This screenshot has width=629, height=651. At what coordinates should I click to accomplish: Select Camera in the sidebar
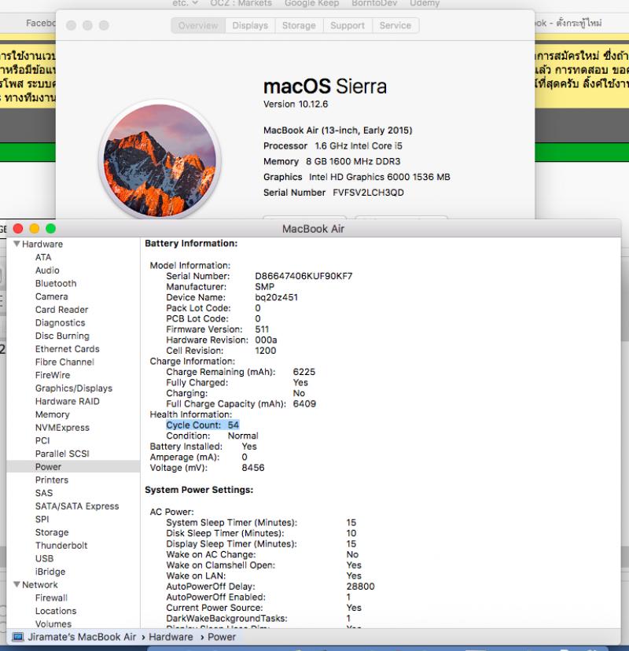pyautogui.click(x=51, y=296)
